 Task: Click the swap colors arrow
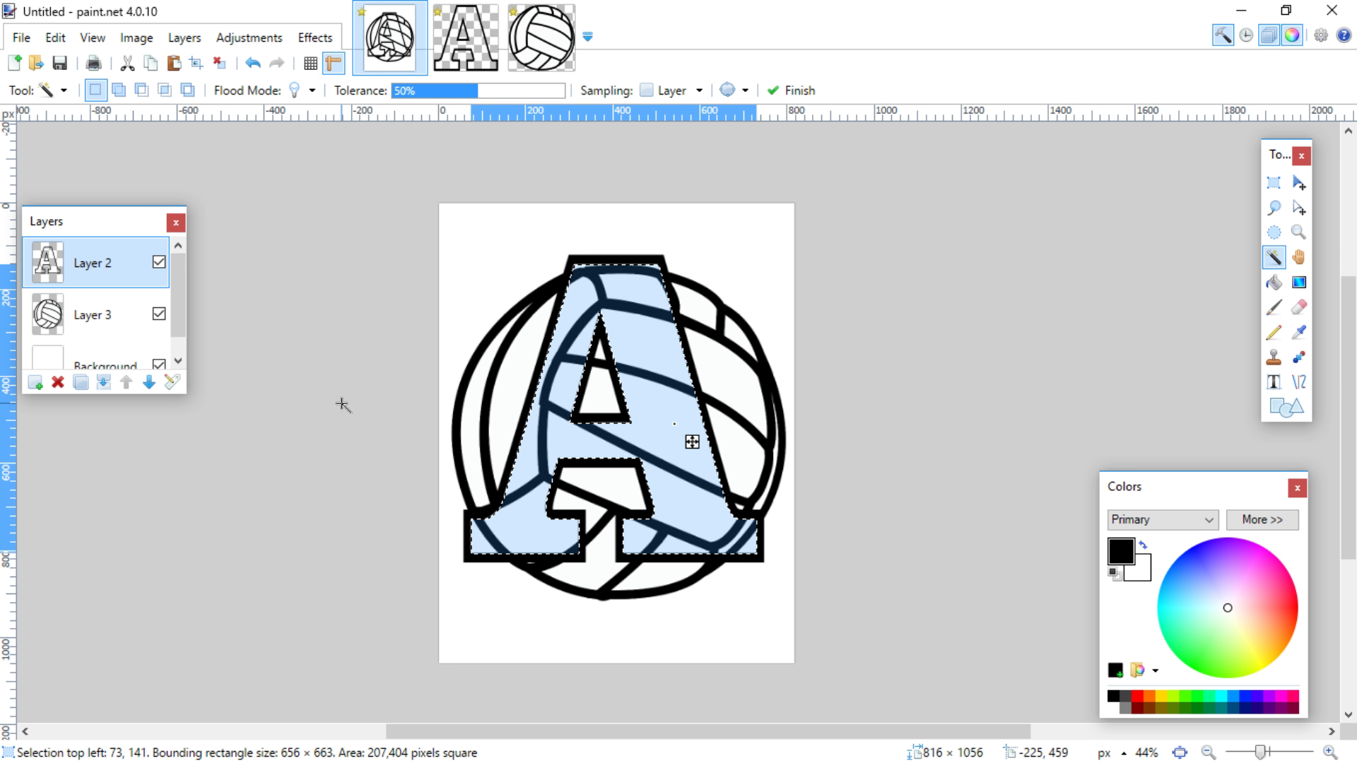[x=1144, y=545]
